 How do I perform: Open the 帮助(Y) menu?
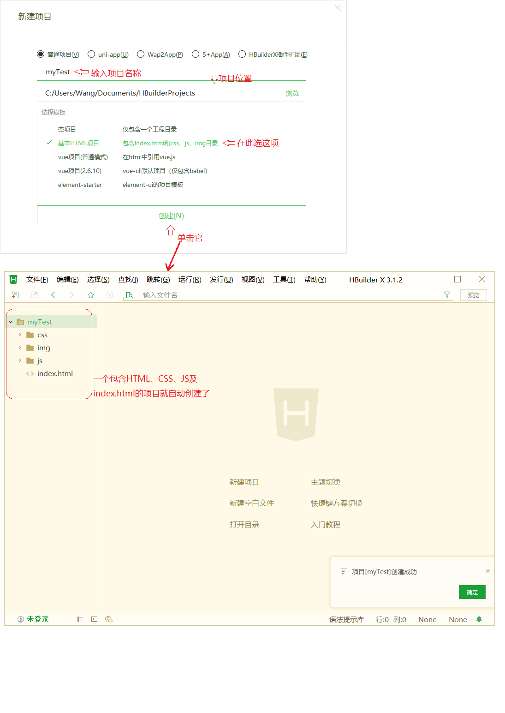click(x=315, y=280)
